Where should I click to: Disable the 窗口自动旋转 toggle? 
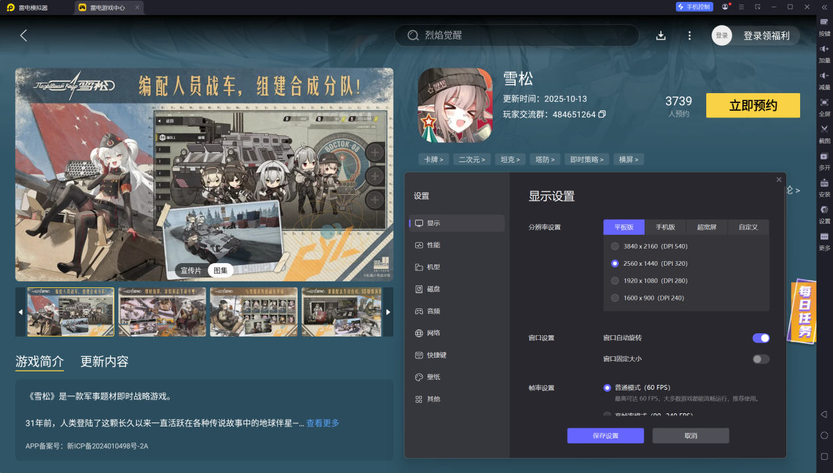pos(760,338)
